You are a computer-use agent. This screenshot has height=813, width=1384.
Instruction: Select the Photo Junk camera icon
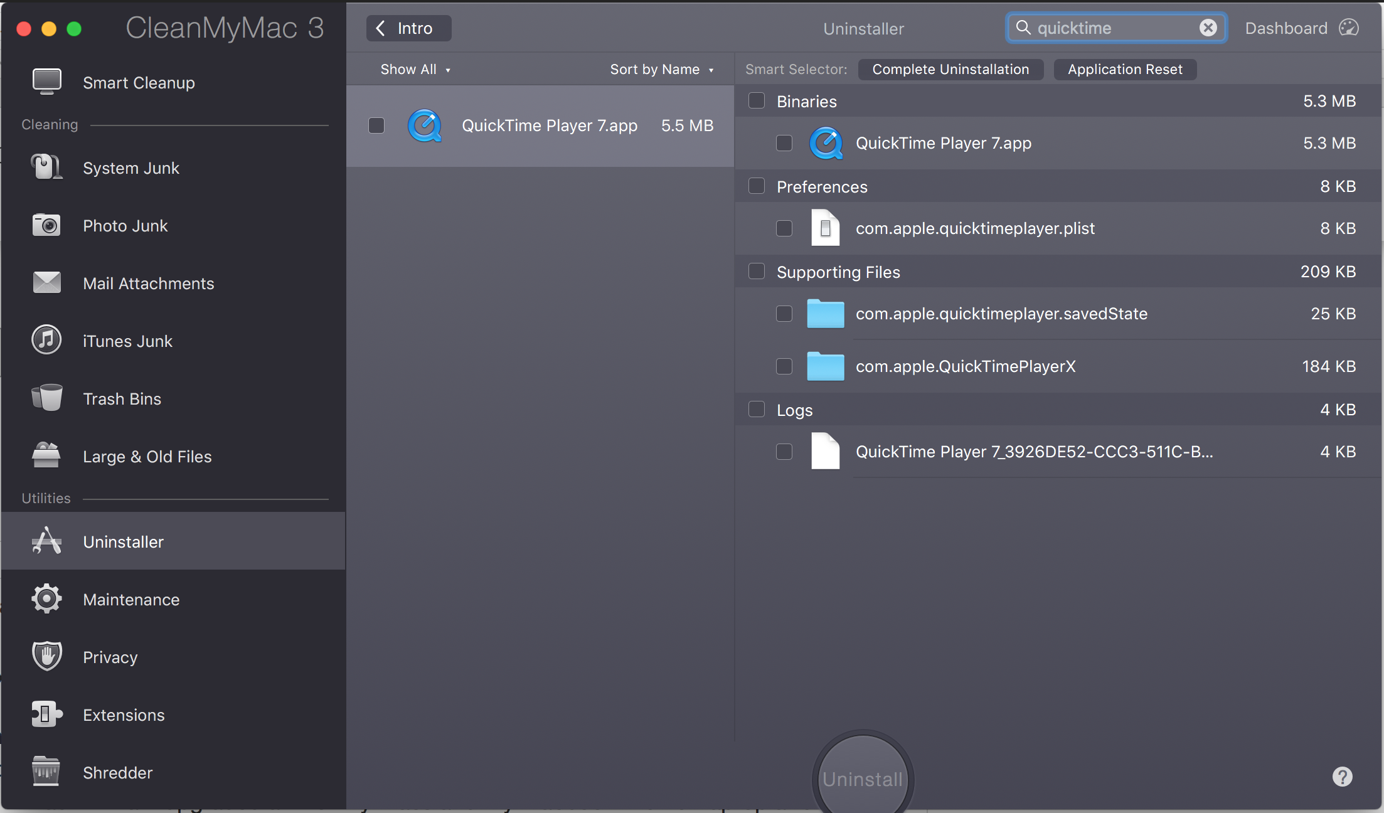[46, 225]
